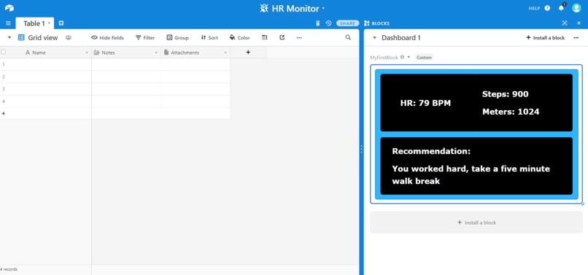Click the Steps: 900 value
This screenshot has width=588, height=275.
click(505, 94)
